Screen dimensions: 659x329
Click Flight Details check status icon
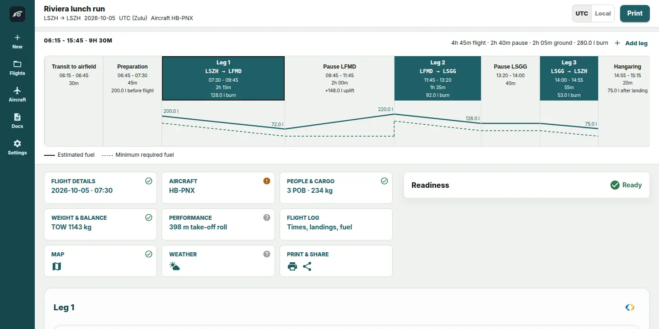click(x=149, y=181)
